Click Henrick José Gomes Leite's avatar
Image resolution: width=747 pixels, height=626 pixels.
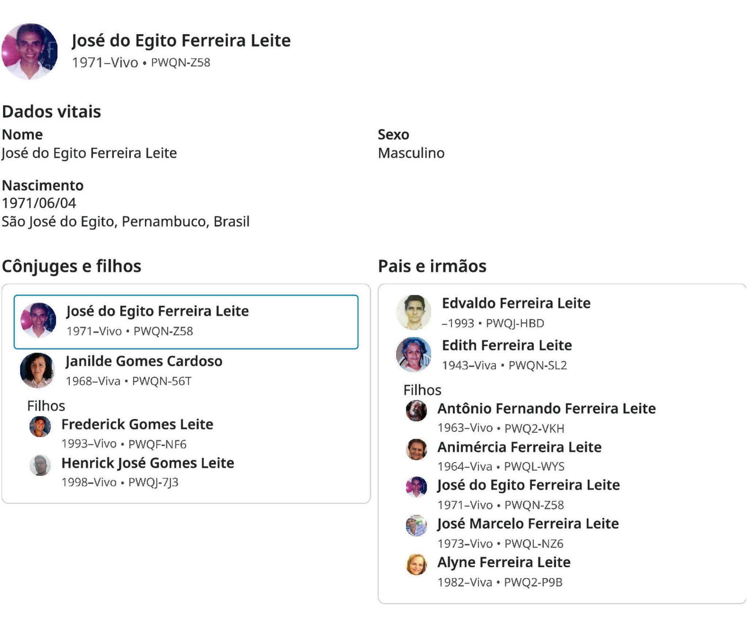pyautogui.click(x=40, y=465)
